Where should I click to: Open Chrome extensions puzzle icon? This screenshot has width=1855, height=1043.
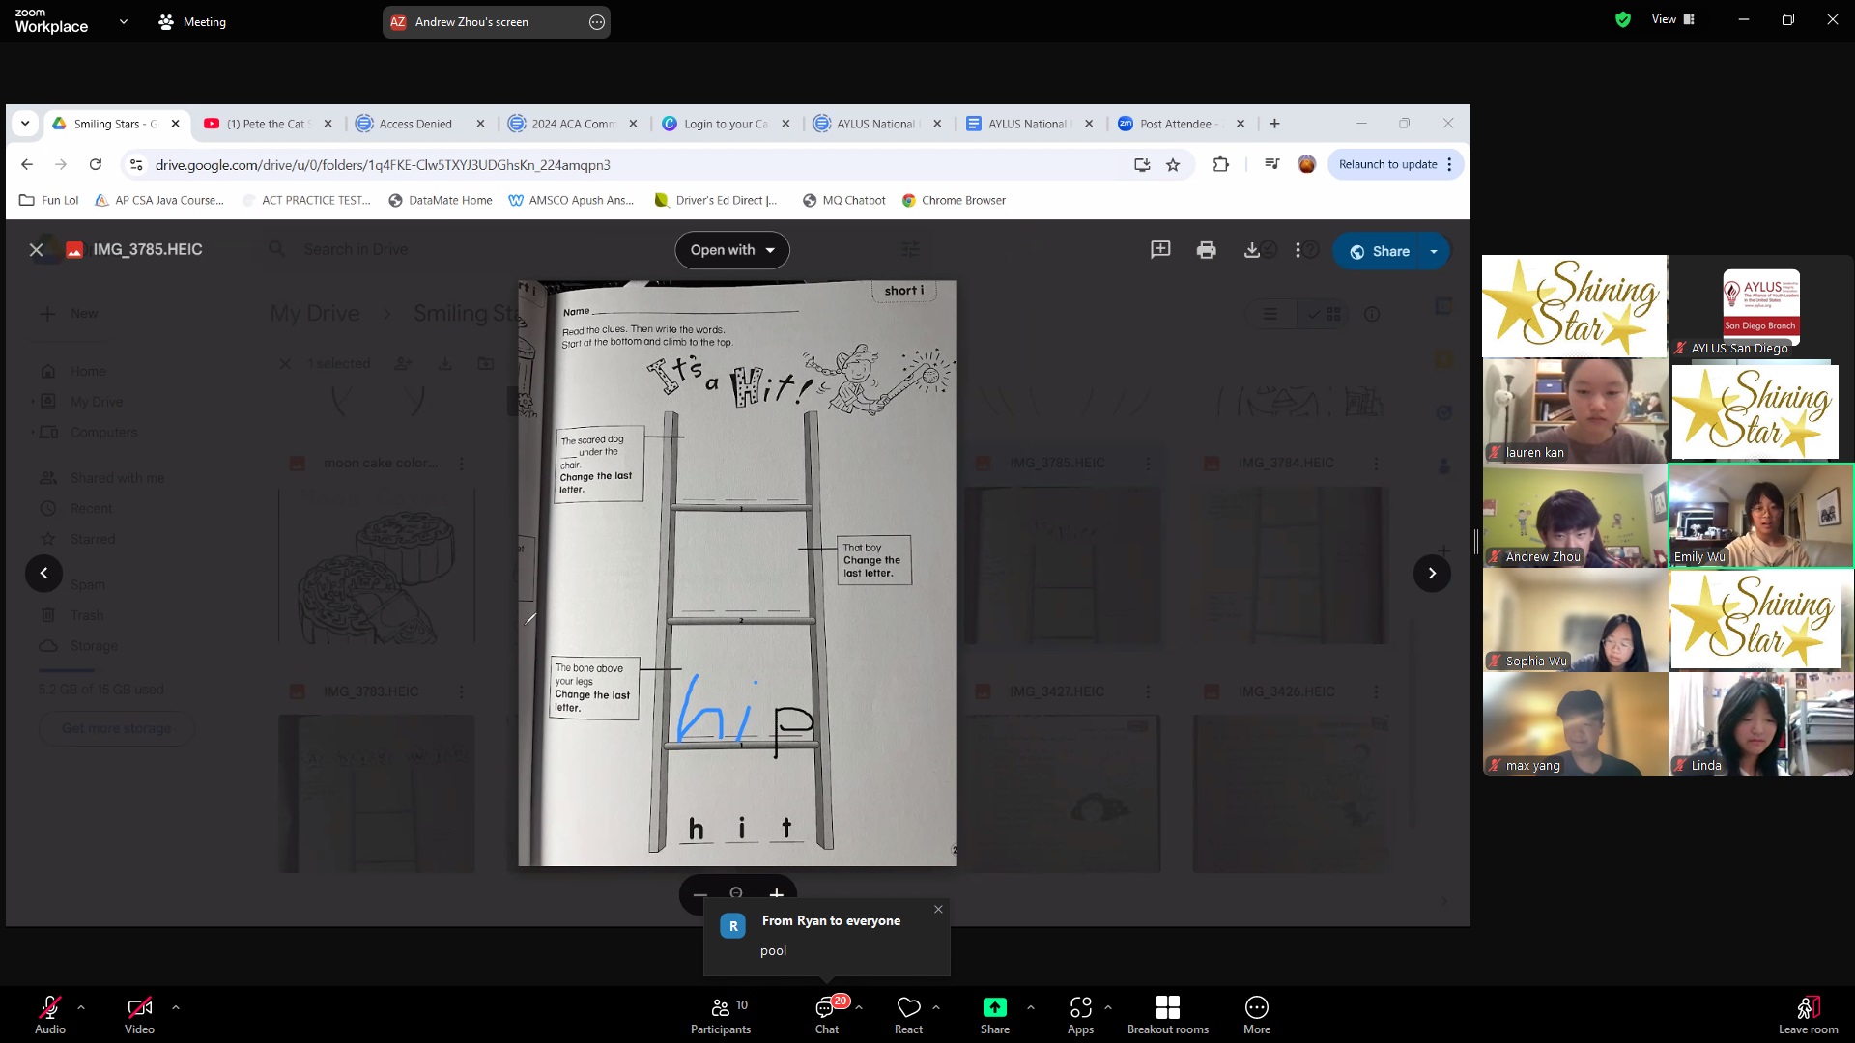1221,165
